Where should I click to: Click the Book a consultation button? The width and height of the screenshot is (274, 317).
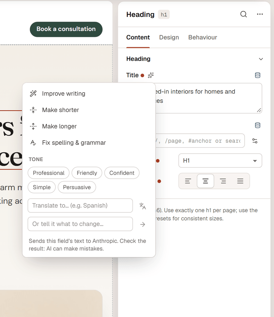point(66,29)
